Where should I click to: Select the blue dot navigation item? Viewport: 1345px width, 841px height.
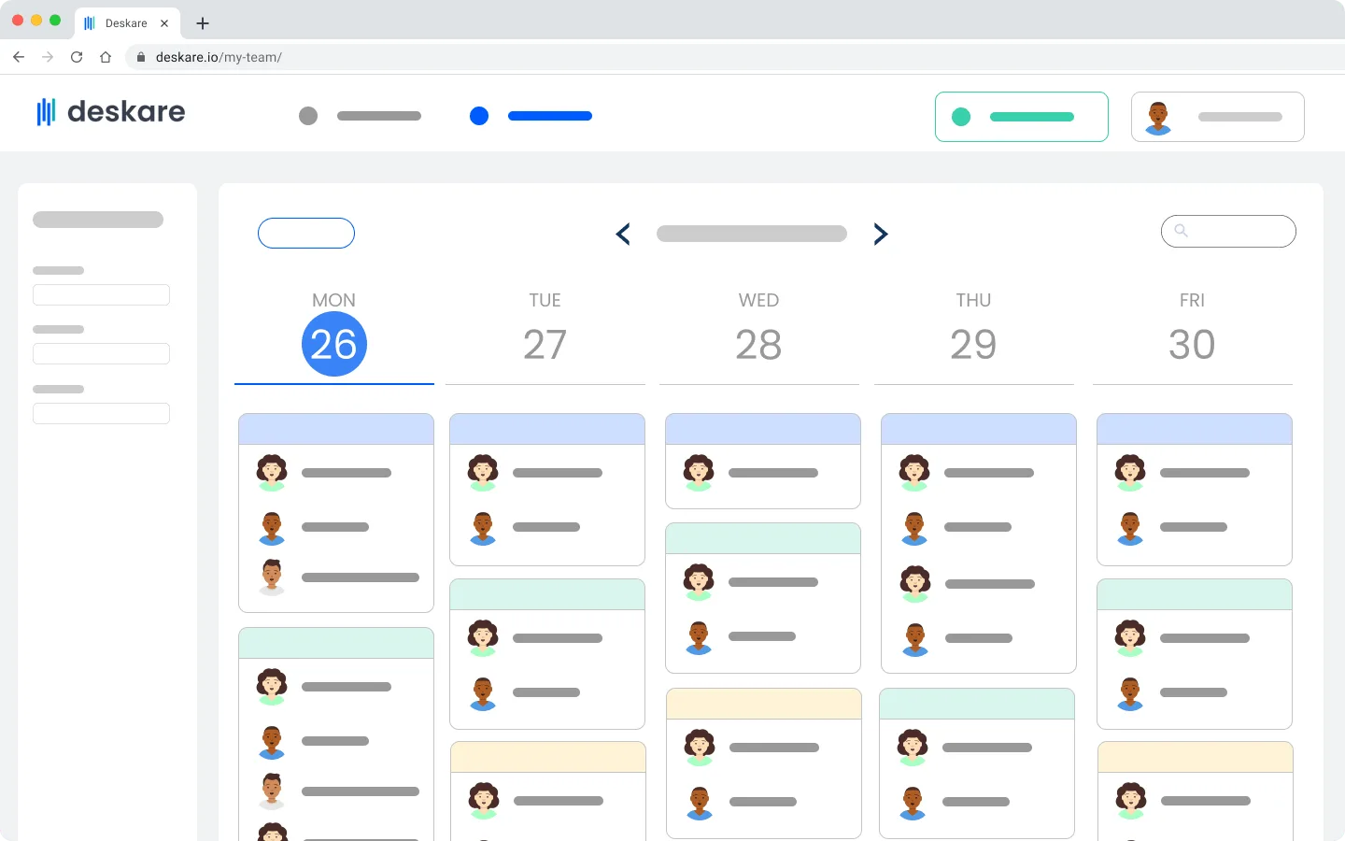(x=531, y=116)
